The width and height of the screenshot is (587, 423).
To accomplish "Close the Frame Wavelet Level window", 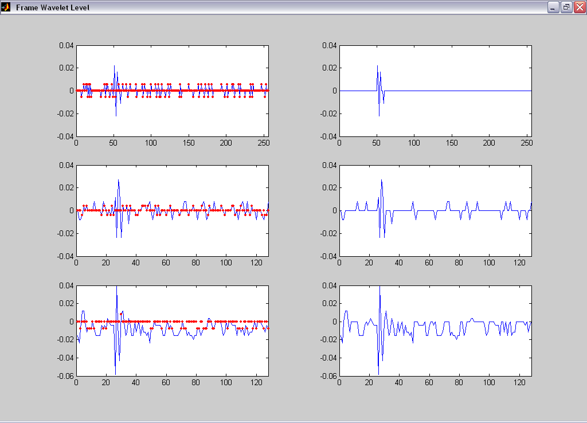I will (x=580, y=7).
